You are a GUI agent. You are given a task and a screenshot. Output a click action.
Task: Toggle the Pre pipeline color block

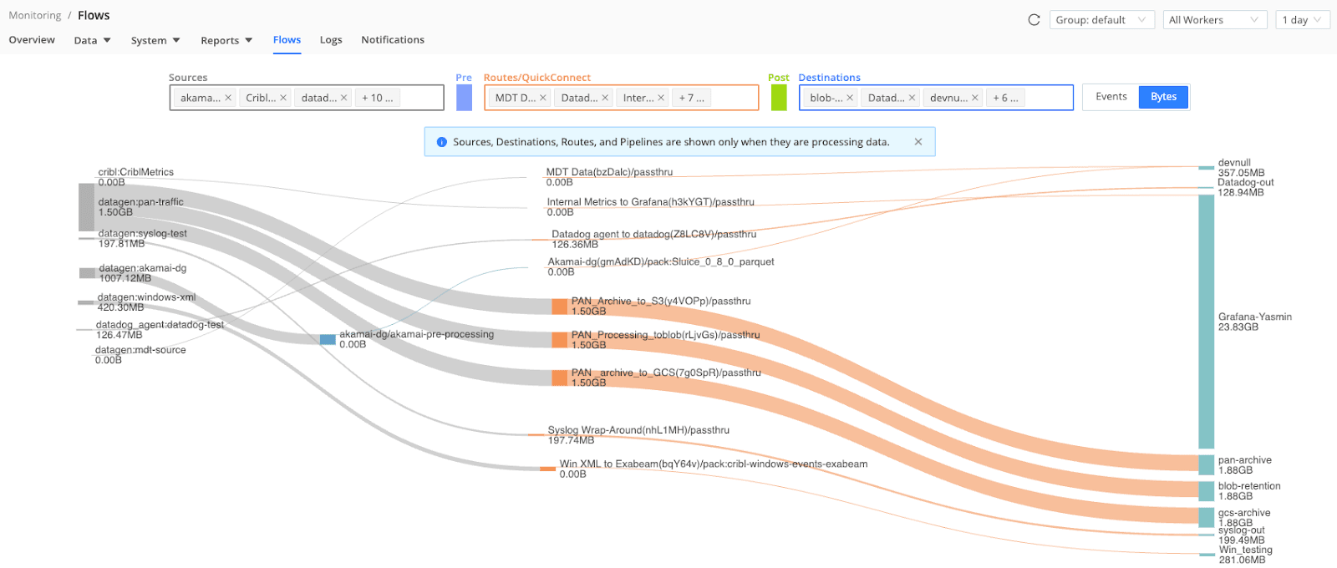(x=464, y=98)
